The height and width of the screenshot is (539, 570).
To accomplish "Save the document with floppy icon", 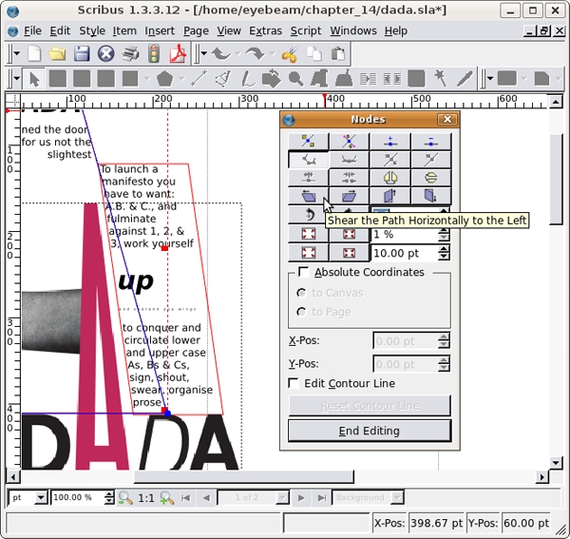I will point(82,54).
